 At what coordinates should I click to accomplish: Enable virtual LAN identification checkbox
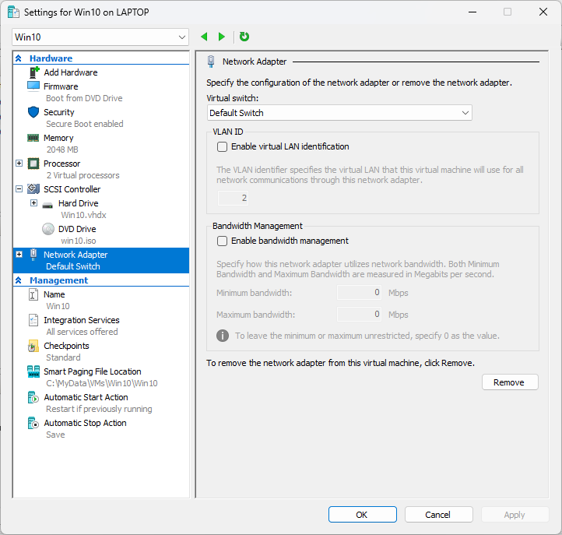click(x=223, y=146)
